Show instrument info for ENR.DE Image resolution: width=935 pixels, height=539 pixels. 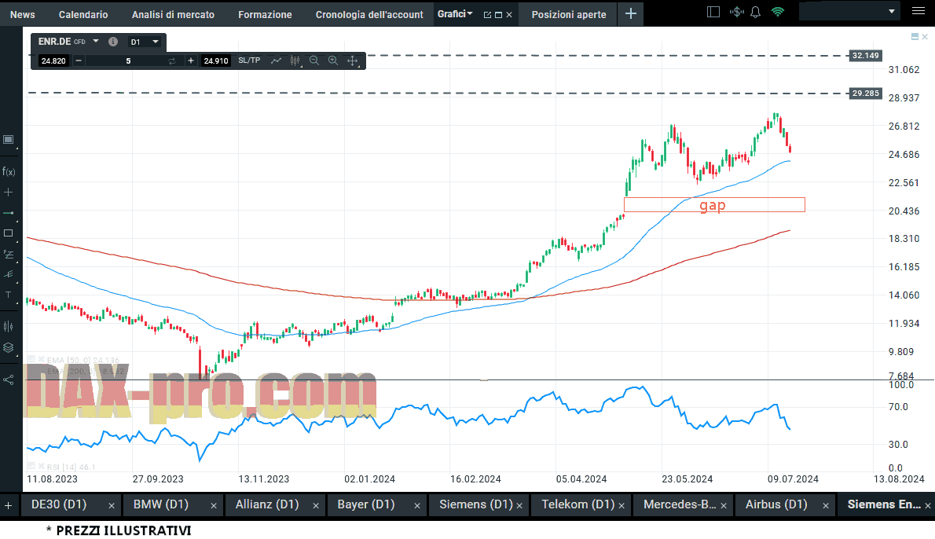[112, 42]
